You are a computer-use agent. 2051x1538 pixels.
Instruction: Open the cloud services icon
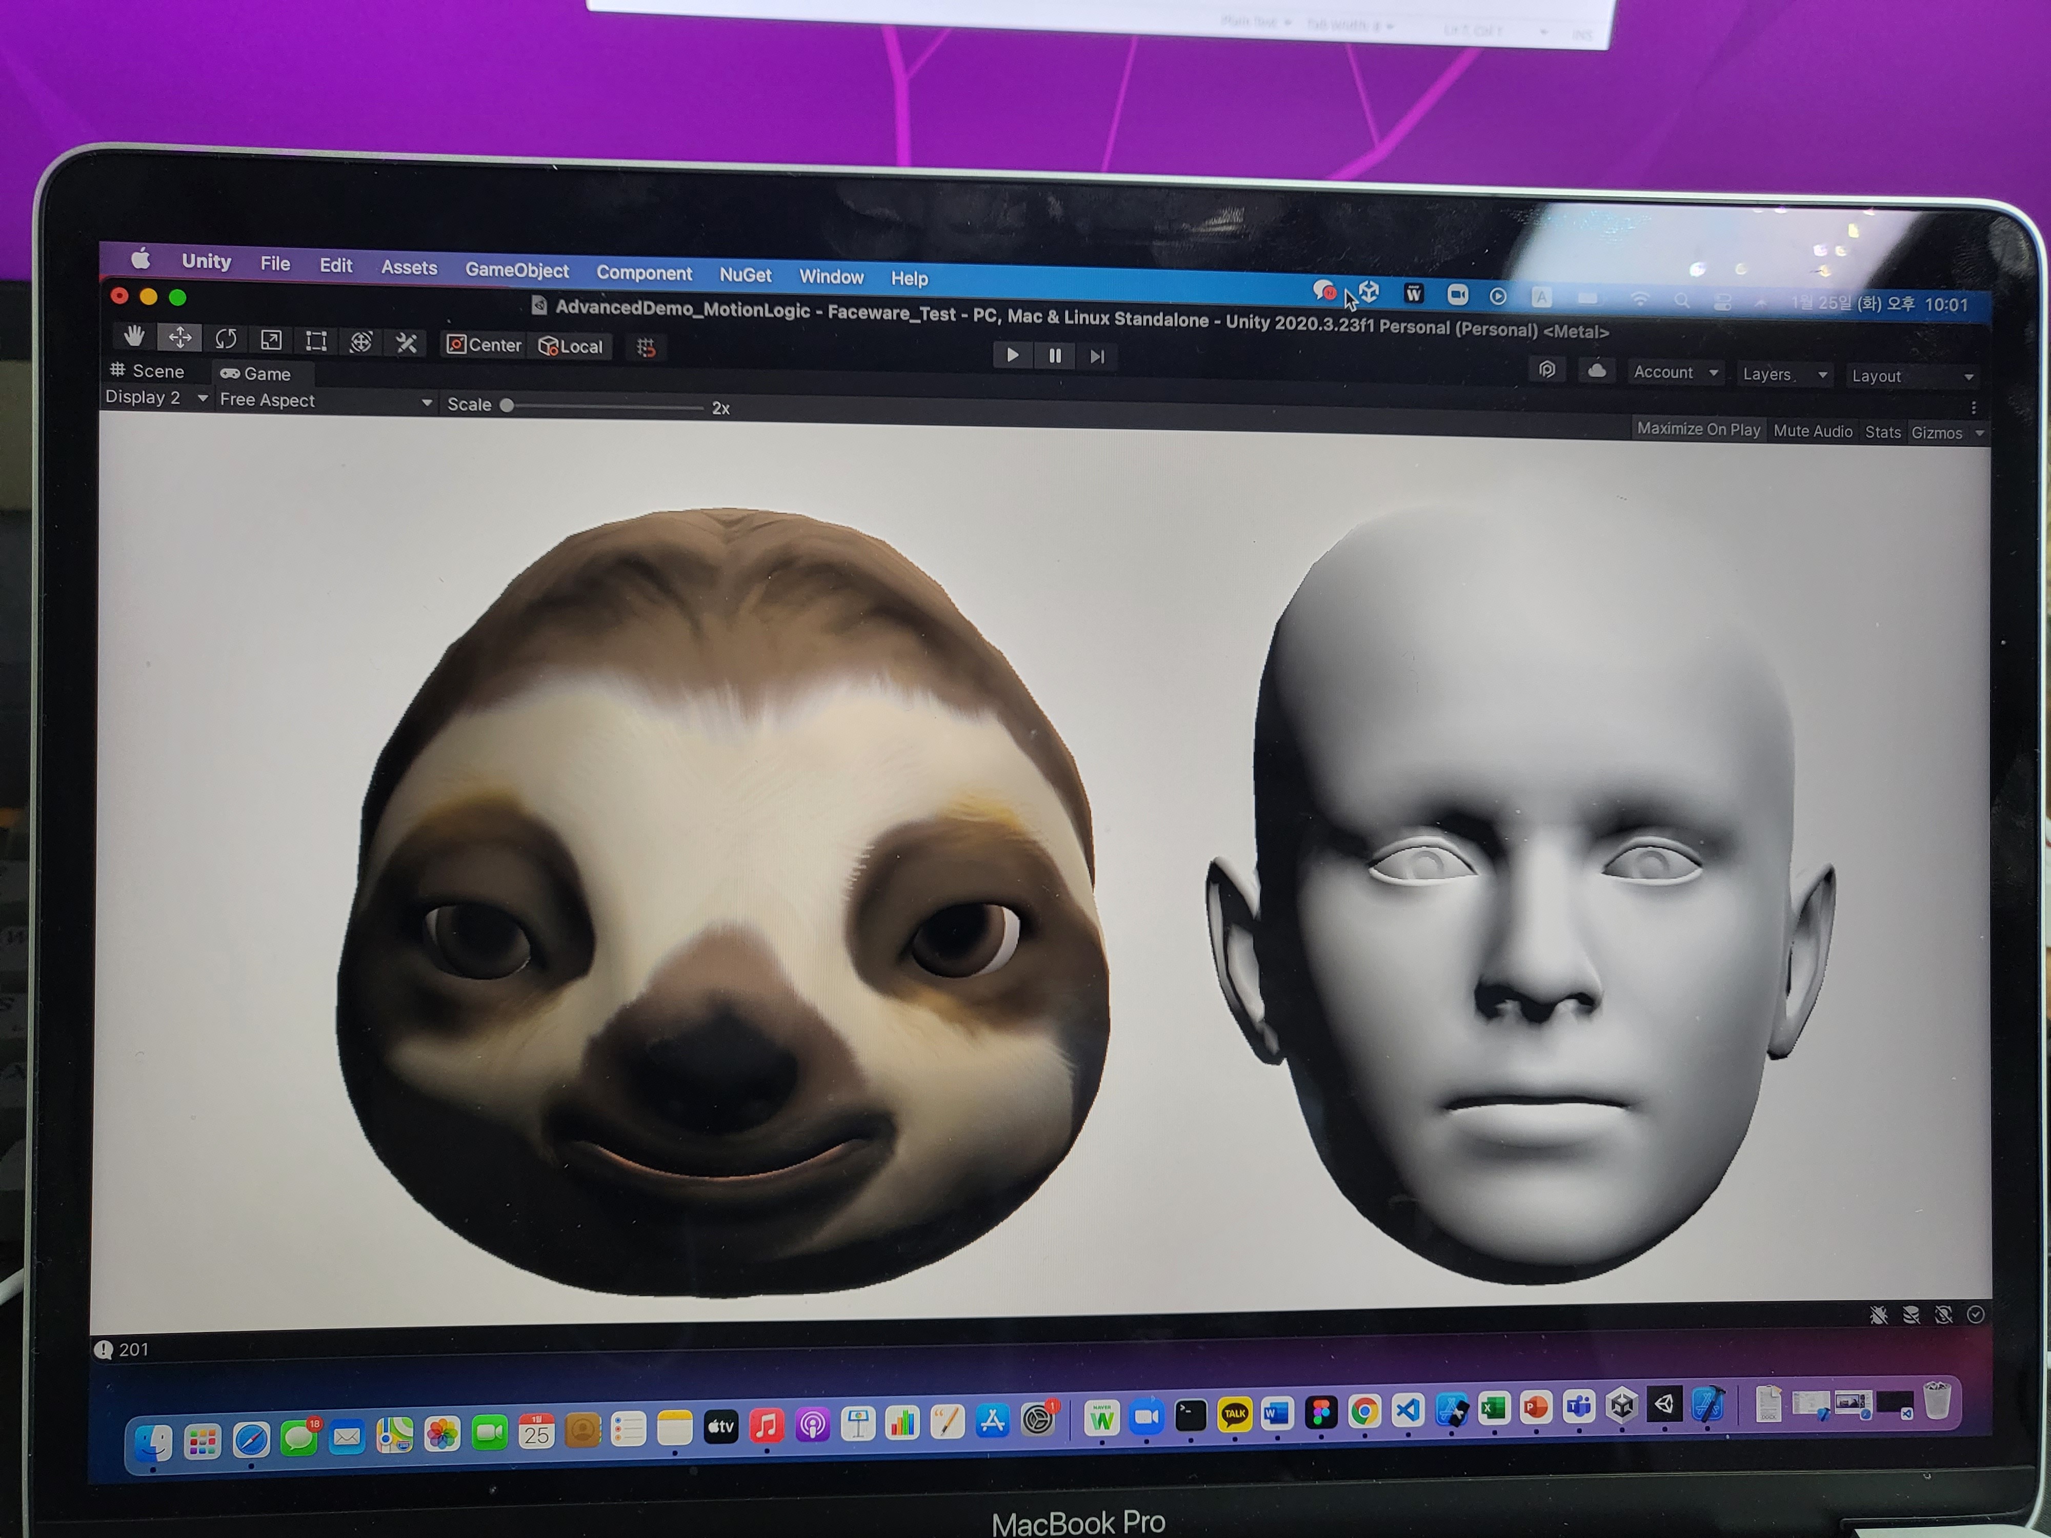1596,371
